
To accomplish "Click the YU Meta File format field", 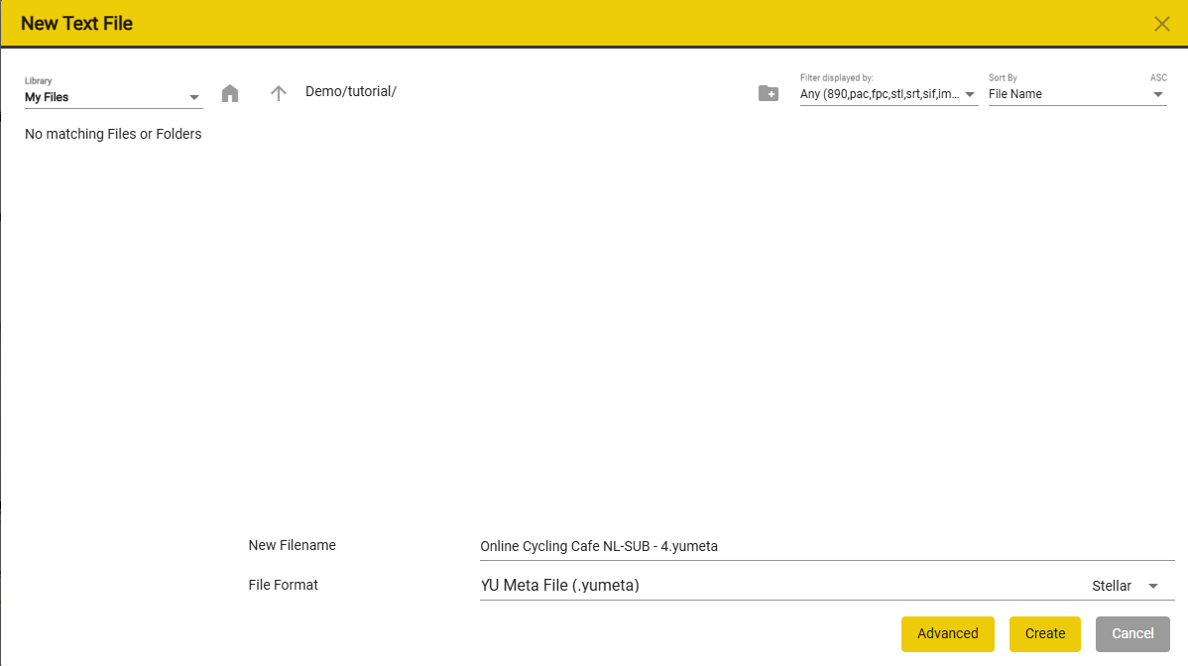I will pos(773,586).
